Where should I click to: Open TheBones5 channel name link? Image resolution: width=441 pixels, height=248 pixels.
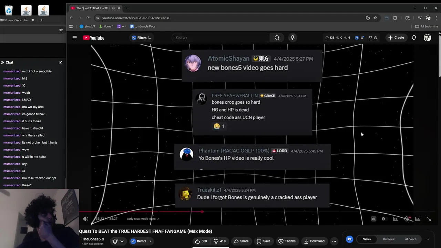point(91,239)
